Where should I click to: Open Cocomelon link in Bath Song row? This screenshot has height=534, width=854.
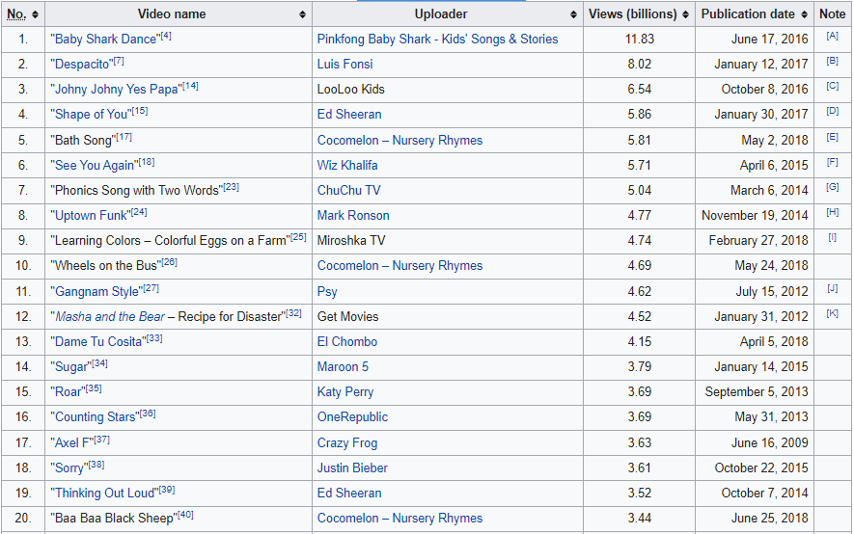(x=399, y=141)
